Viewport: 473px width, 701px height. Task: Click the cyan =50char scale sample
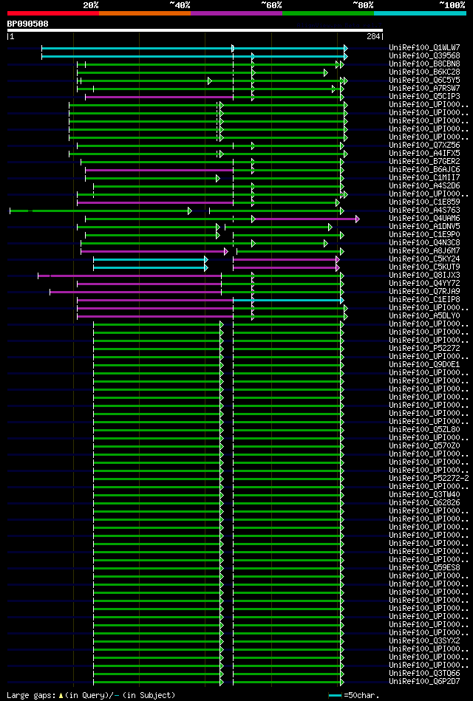click(x=336, y=696)
